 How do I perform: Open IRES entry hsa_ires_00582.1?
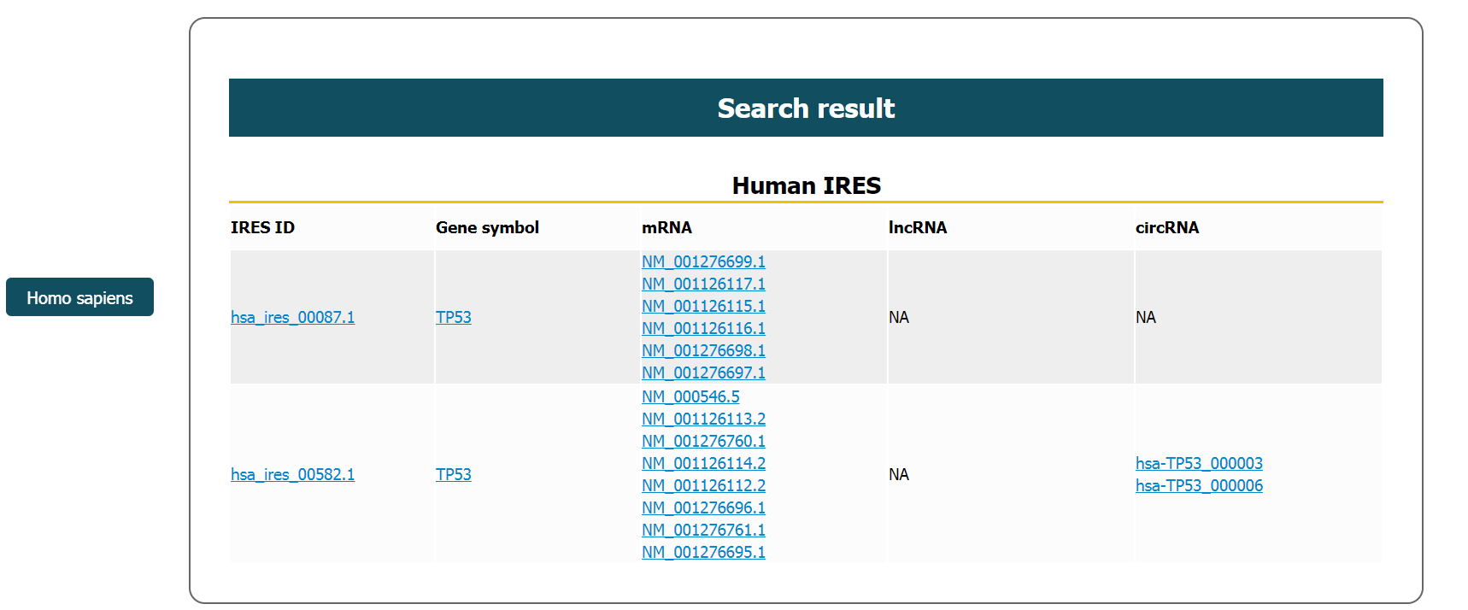[x=292, y=474]
